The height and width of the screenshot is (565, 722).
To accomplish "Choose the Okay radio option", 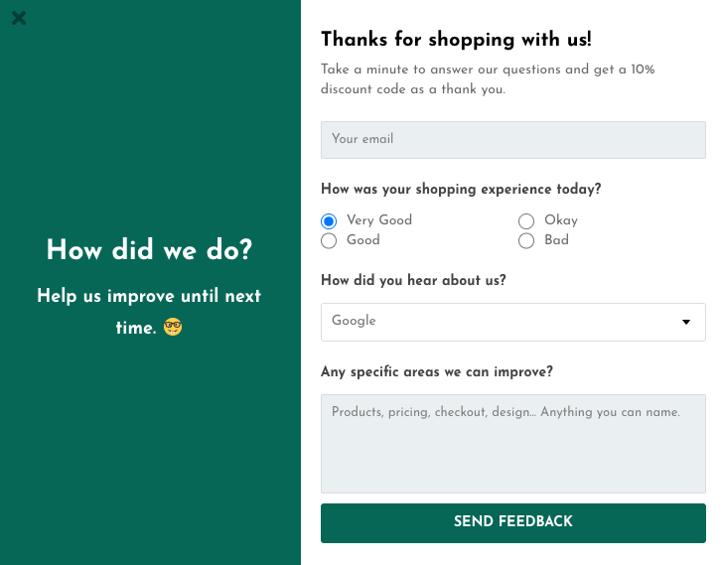I will [x=526, y=221].
